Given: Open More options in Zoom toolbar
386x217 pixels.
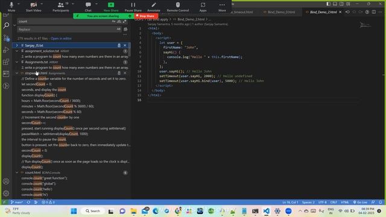Looking at the screenshot, I should pyautogui.click(x=222, y=7).
